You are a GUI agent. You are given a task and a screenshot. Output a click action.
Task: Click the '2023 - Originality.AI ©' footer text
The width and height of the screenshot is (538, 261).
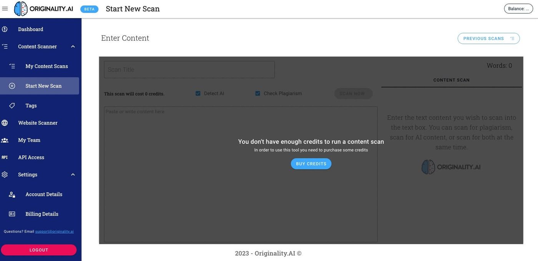click(x=268, y=253)
